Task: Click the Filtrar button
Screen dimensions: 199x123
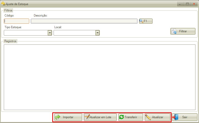Action: pos(183,31)
